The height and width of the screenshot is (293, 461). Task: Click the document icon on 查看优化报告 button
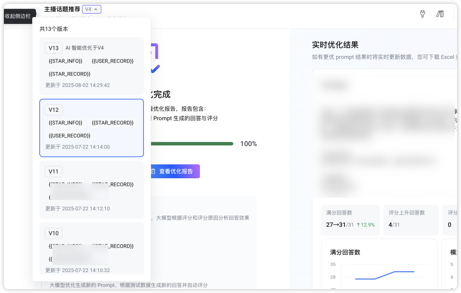click(x=153, y=171)
